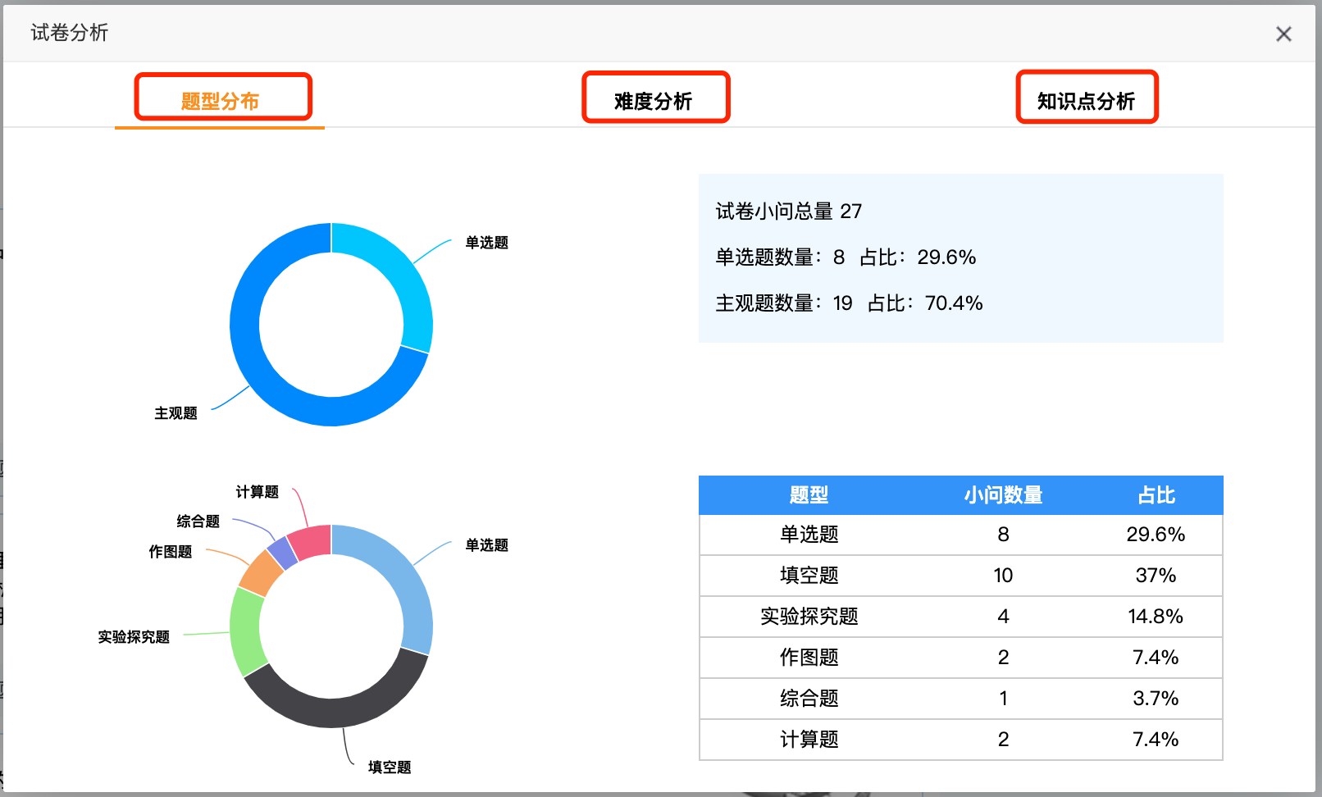Switch to the 难度分析 tab
Screen dimensions: 1322x797
tap(654, 101)
